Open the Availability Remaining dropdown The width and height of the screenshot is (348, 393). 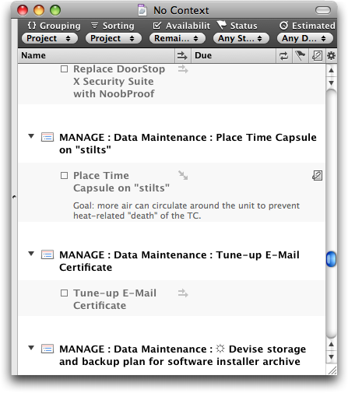pos(178,38)
